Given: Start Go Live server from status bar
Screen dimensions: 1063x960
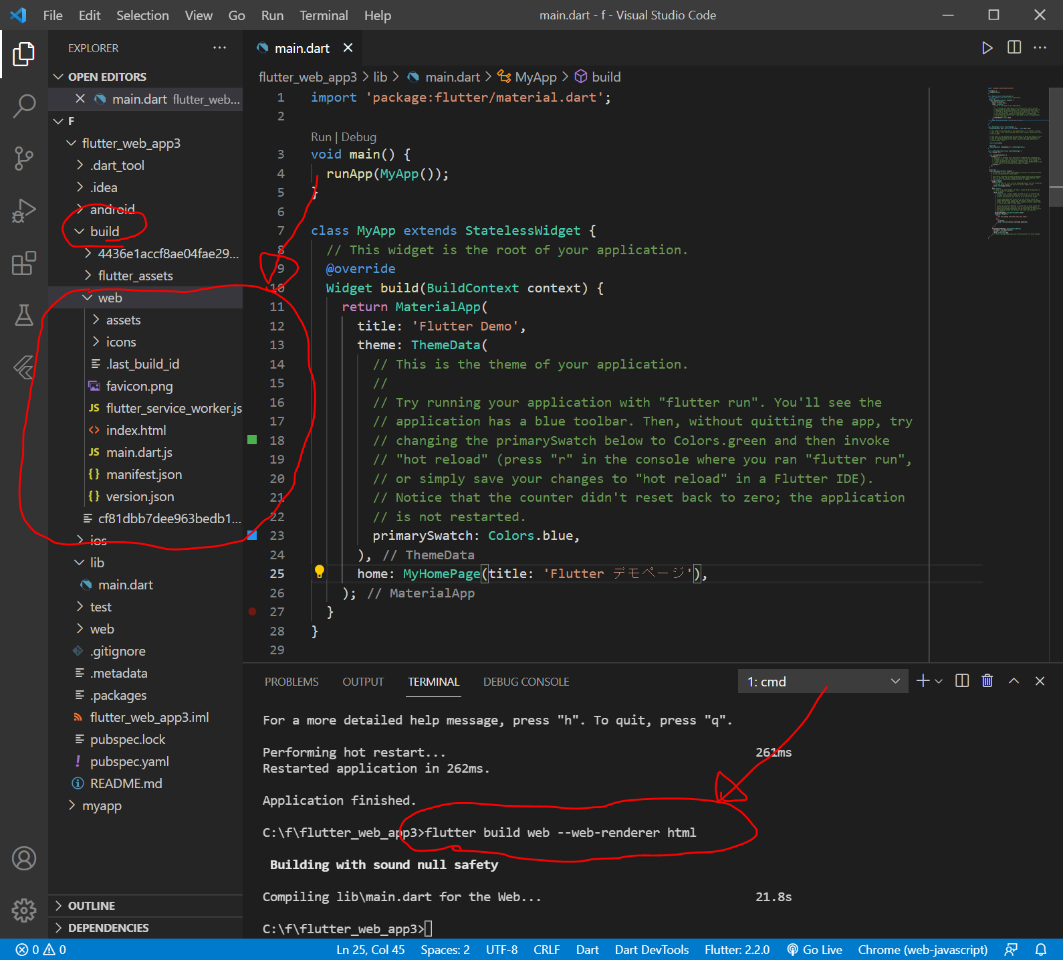Looking at the screenshot, I should click(814, 949).
